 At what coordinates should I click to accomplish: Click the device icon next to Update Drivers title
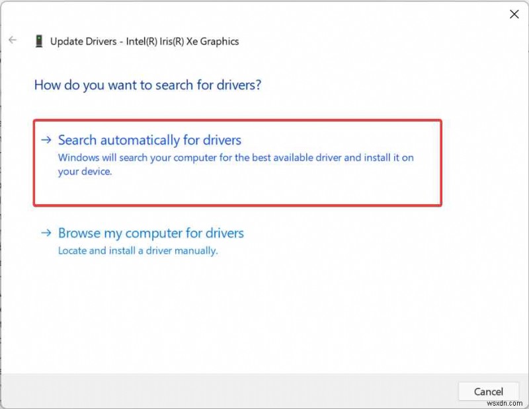[39, 41]
